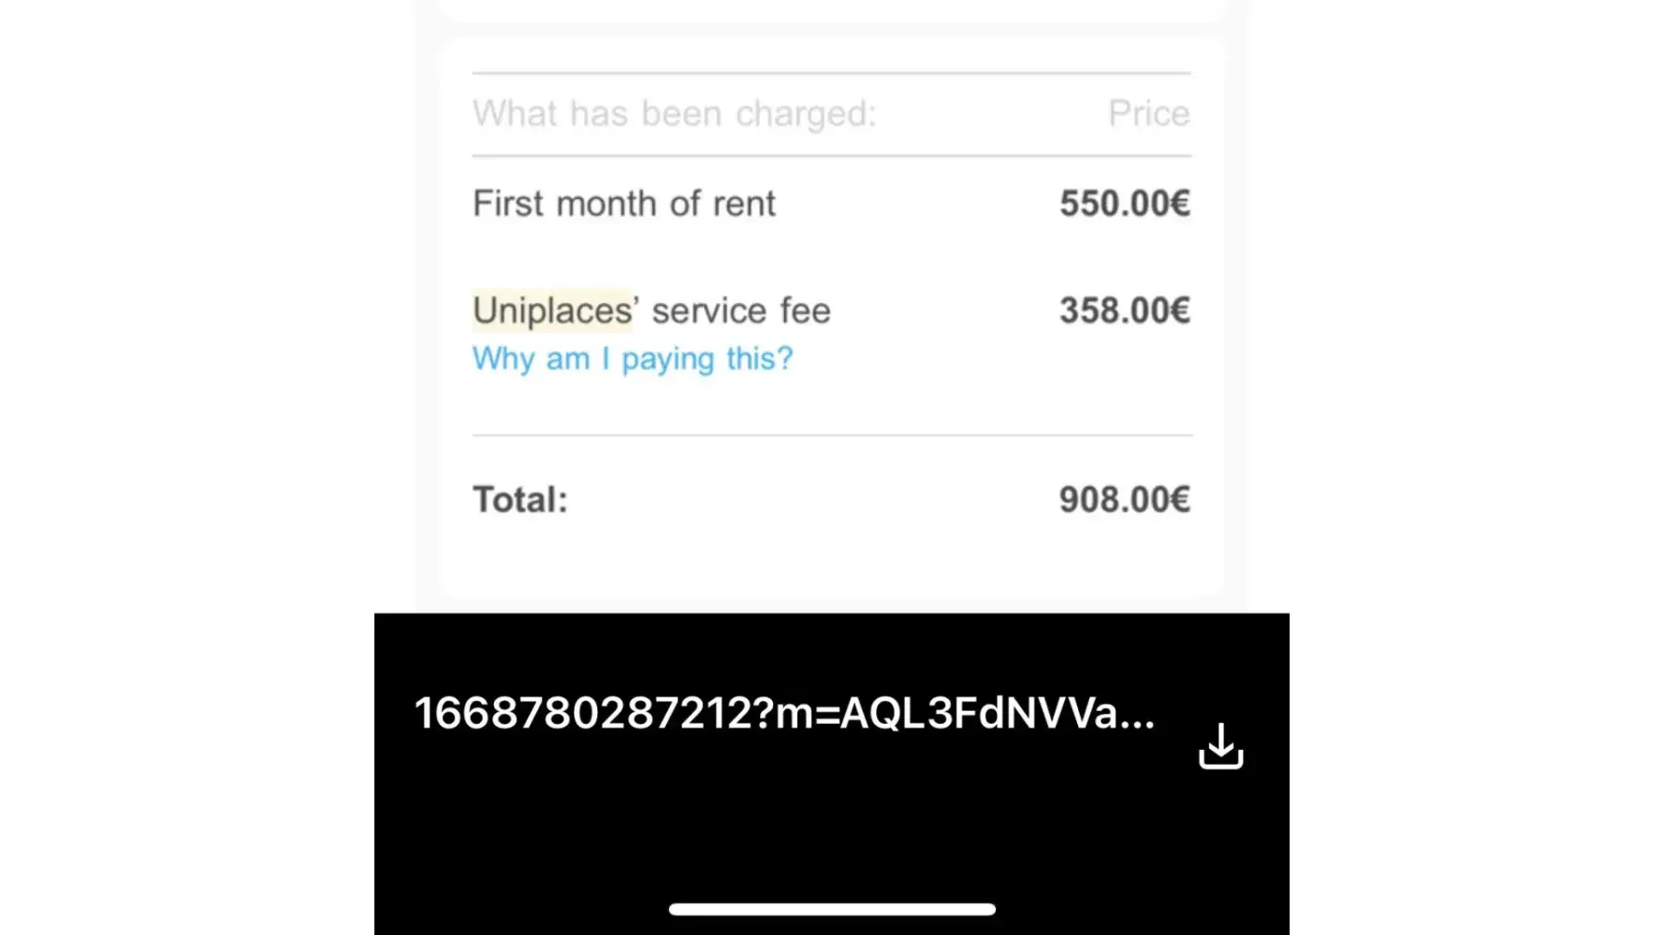Click the divider line above Total

pos(831,435)
